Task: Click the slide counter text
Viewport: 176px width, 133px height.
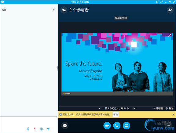Action: (x=117, y=109)
